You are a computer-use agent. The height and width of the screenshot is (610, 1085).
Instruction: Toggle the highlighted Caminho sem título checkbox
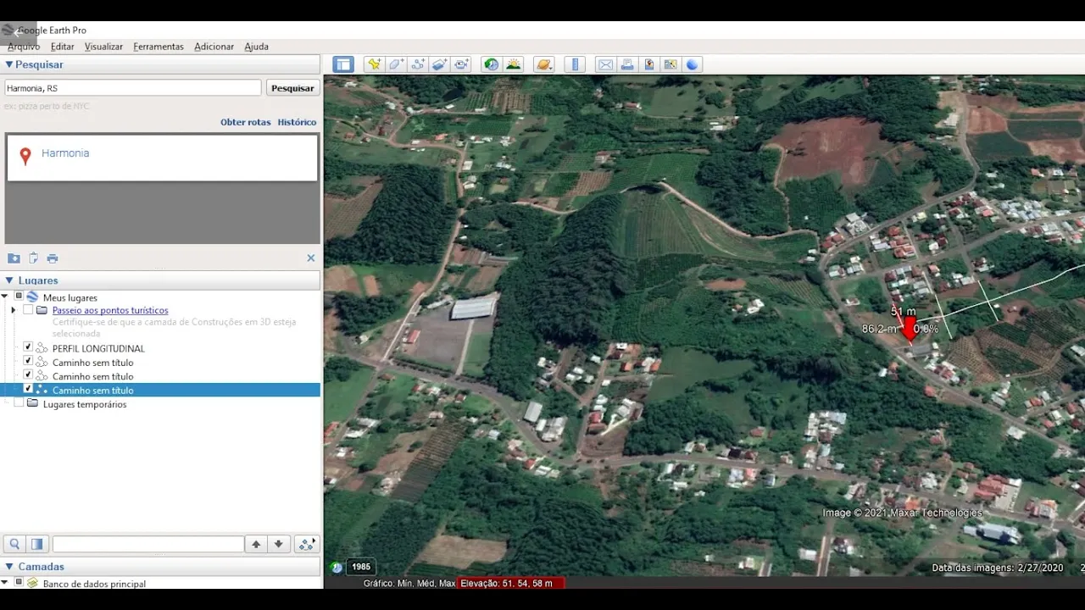[x=28, y=390]
